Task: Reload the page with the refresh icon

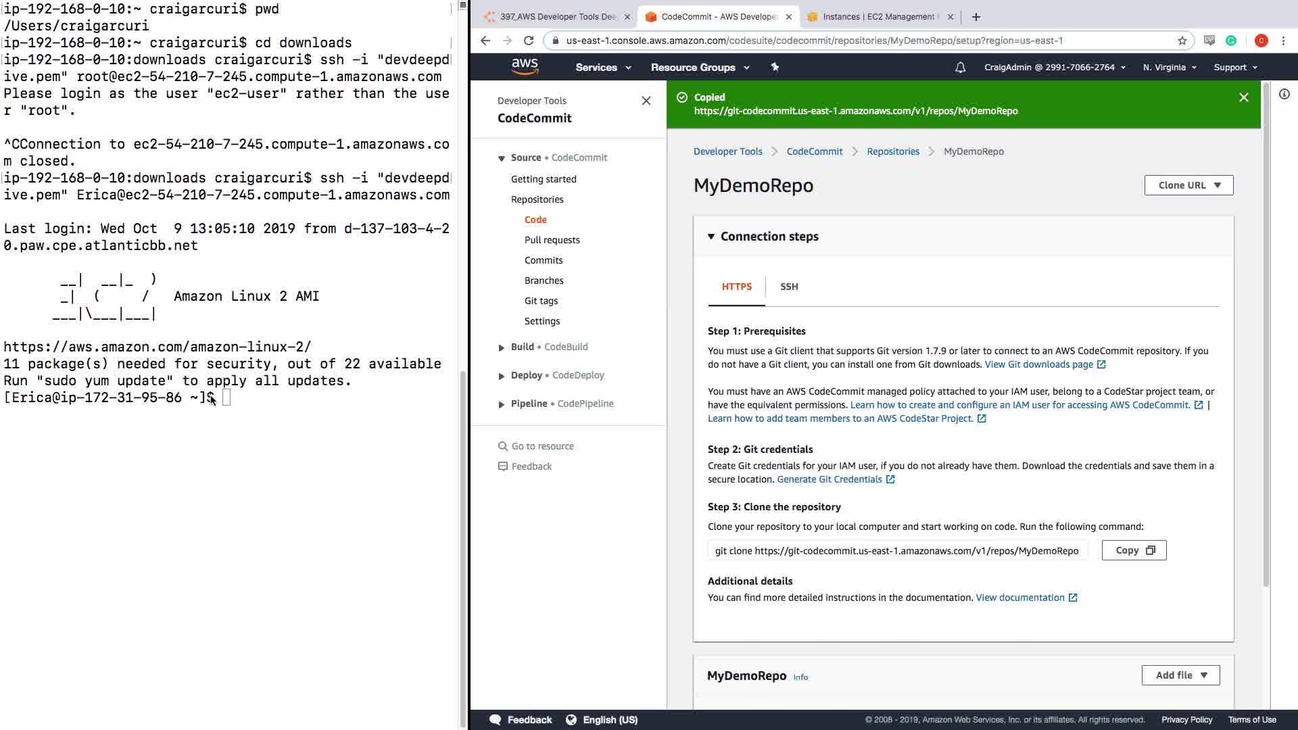Action: click(x=529, y=41)
